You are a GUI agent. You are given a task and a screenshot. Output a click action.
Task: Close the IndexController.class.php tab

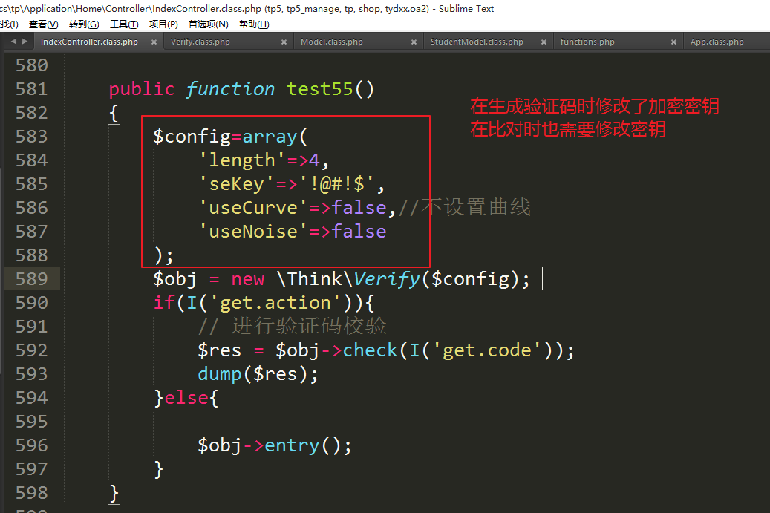point(154,42)
